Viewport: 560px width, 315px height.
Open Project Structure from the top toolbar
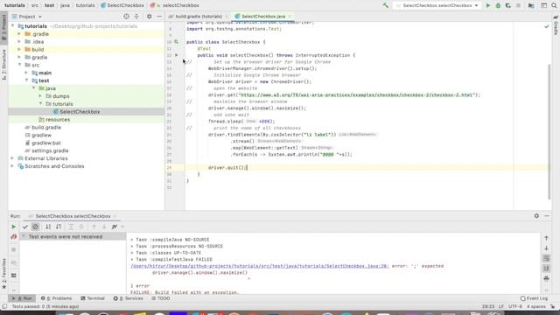(x=531, y=5)
